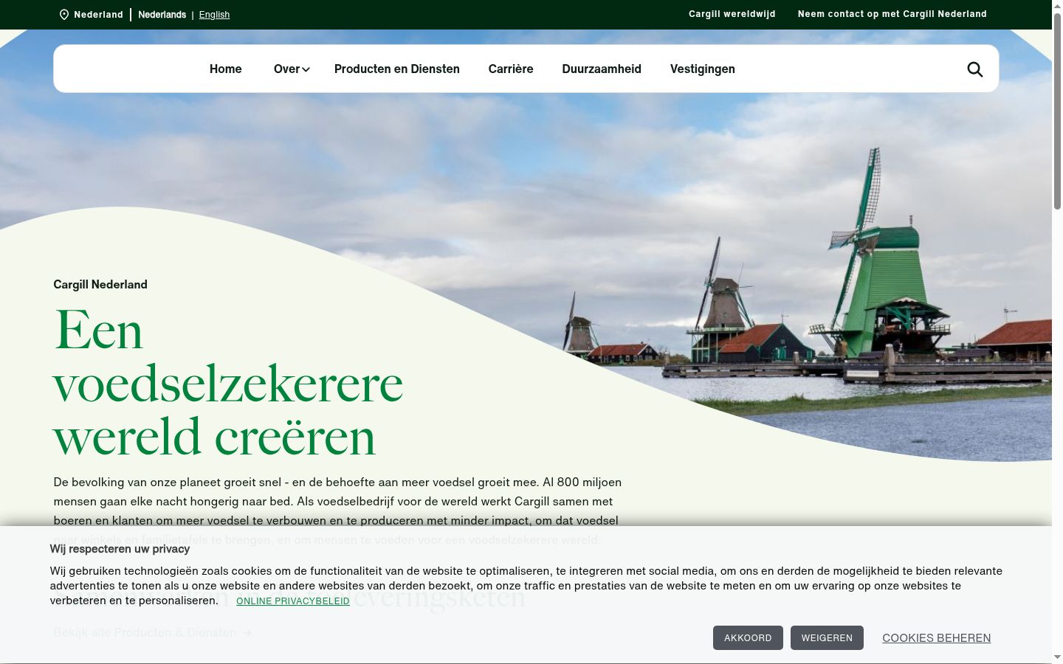
Task: Click the location pin icon beside Nederland
Action: (x=64, y=15)
